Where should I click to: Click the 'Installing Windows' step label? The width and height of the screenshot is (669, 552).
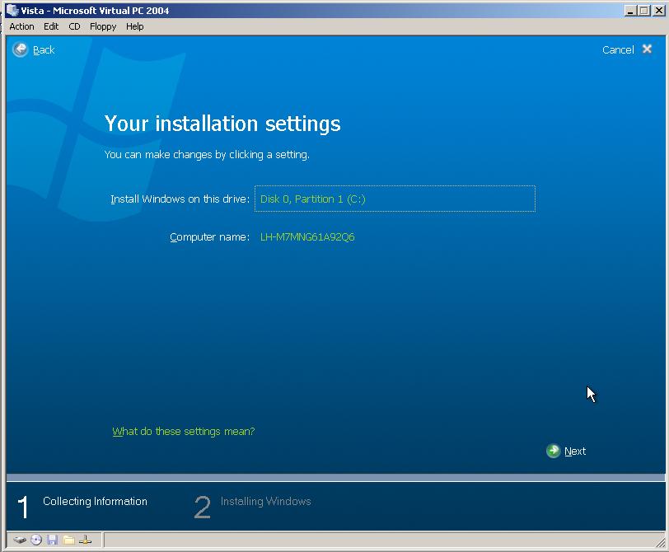point(266,501)
